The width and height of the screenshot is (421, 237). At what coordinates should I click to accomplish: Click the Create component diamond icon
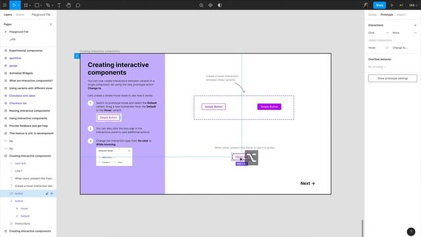(x=210, y=5)
